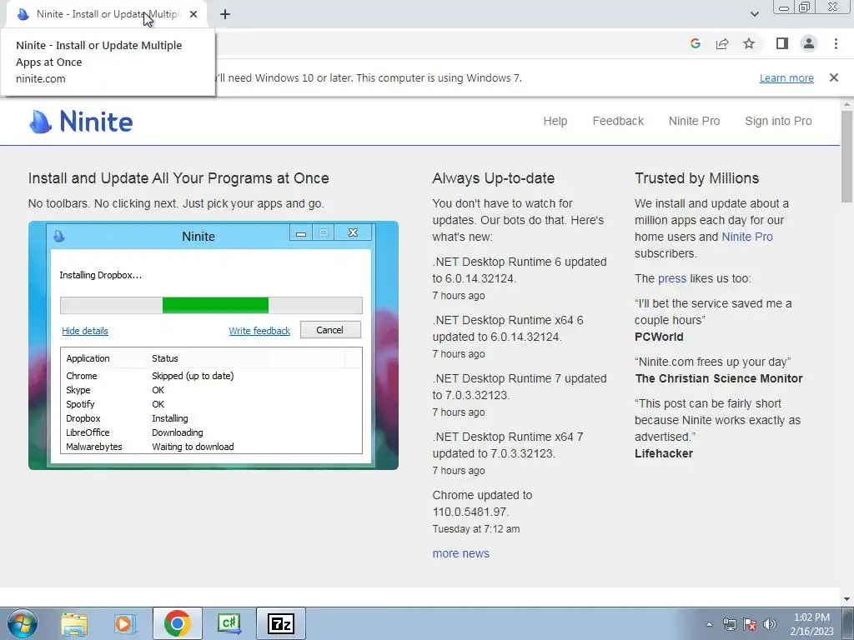Image resolution: width=854 pixels, height=640 pixels.
Task: Open the volume speaker tray icon
Action: pyautogui.click(x=770, y=624)
